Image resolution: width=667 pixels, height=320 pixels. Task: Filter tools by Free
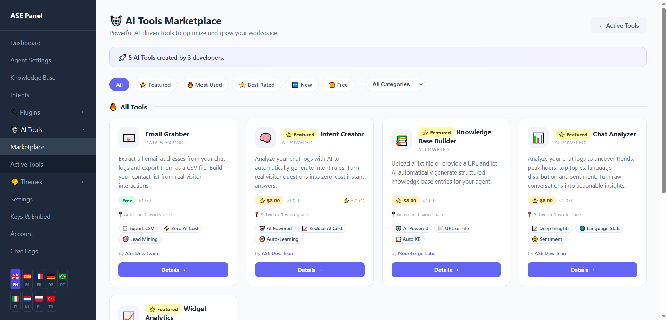[338, 85]
